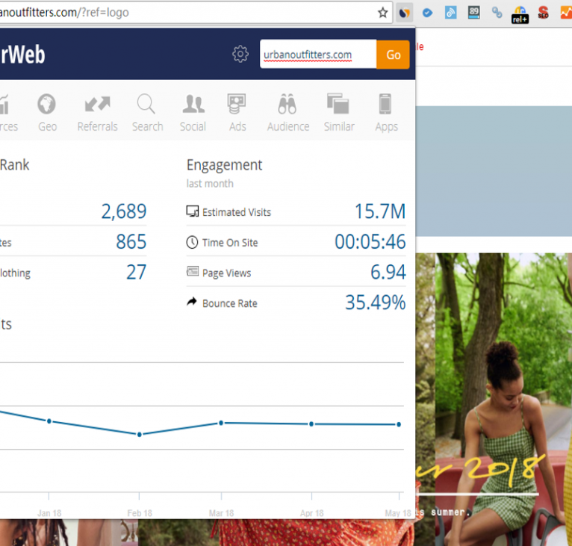Open the Similar sites icon
572x546 pixels.
tap(338, 113)
